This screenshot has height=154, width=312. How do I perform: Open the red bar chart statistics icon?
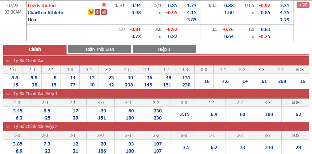point(104,12)
